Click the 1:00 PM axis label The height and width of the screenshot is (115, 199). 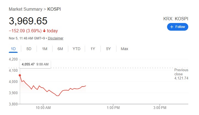point(113,108)
